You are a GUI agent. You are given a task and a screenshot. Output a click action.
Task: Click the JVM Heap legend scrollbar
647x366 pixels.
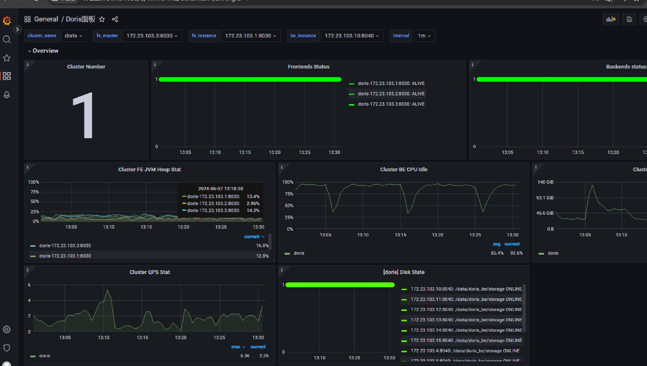(x=270, y=242)
